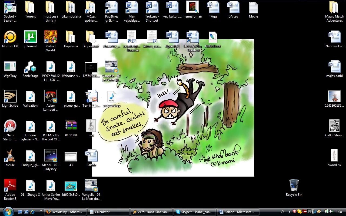Show hidden system tray icons arrow
346x216 pixels.
click(290, 212)
